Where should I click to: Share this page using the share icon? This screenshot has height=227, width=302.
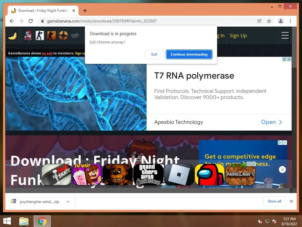pyautogui.click(x=260, y=21)
